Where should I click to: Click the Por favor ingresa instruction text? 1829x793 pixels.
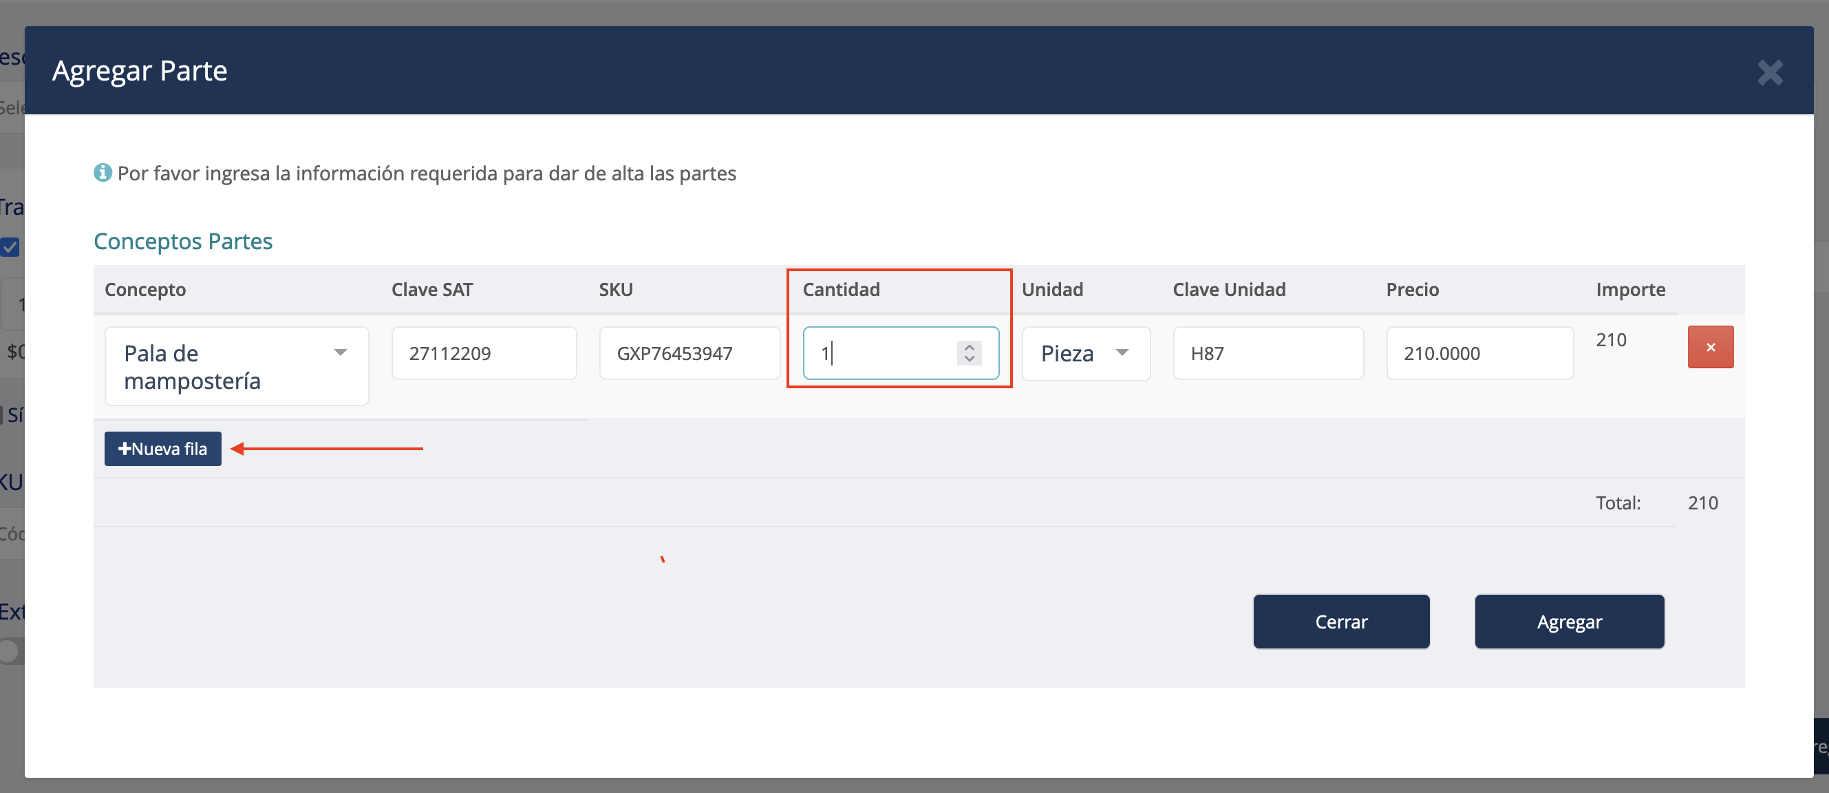pyautogui.click(x=427, y=173)
